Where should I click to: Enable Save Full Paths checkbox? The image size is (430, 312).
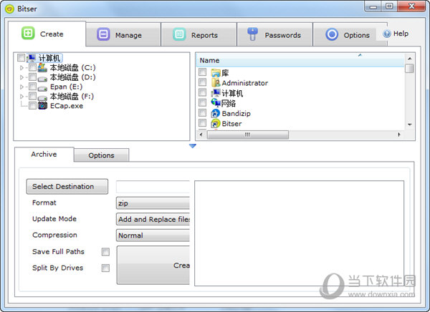pos(105,252)
